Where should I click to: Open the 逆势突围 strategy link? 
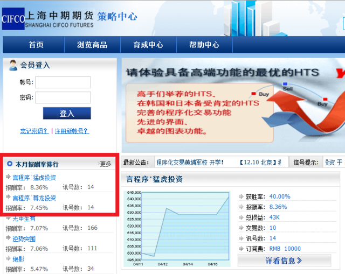pyautogui.click(x=24, y=239)
